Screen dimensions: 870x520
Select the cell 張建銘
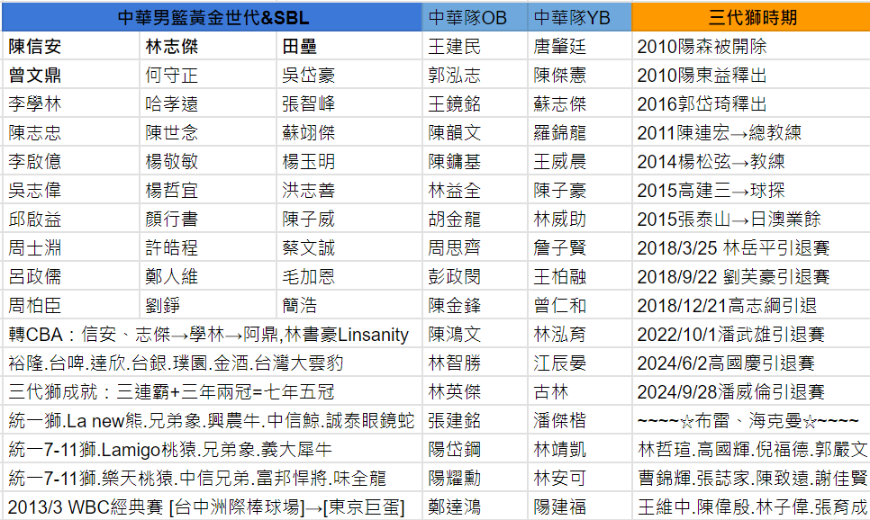pos(475,421)
